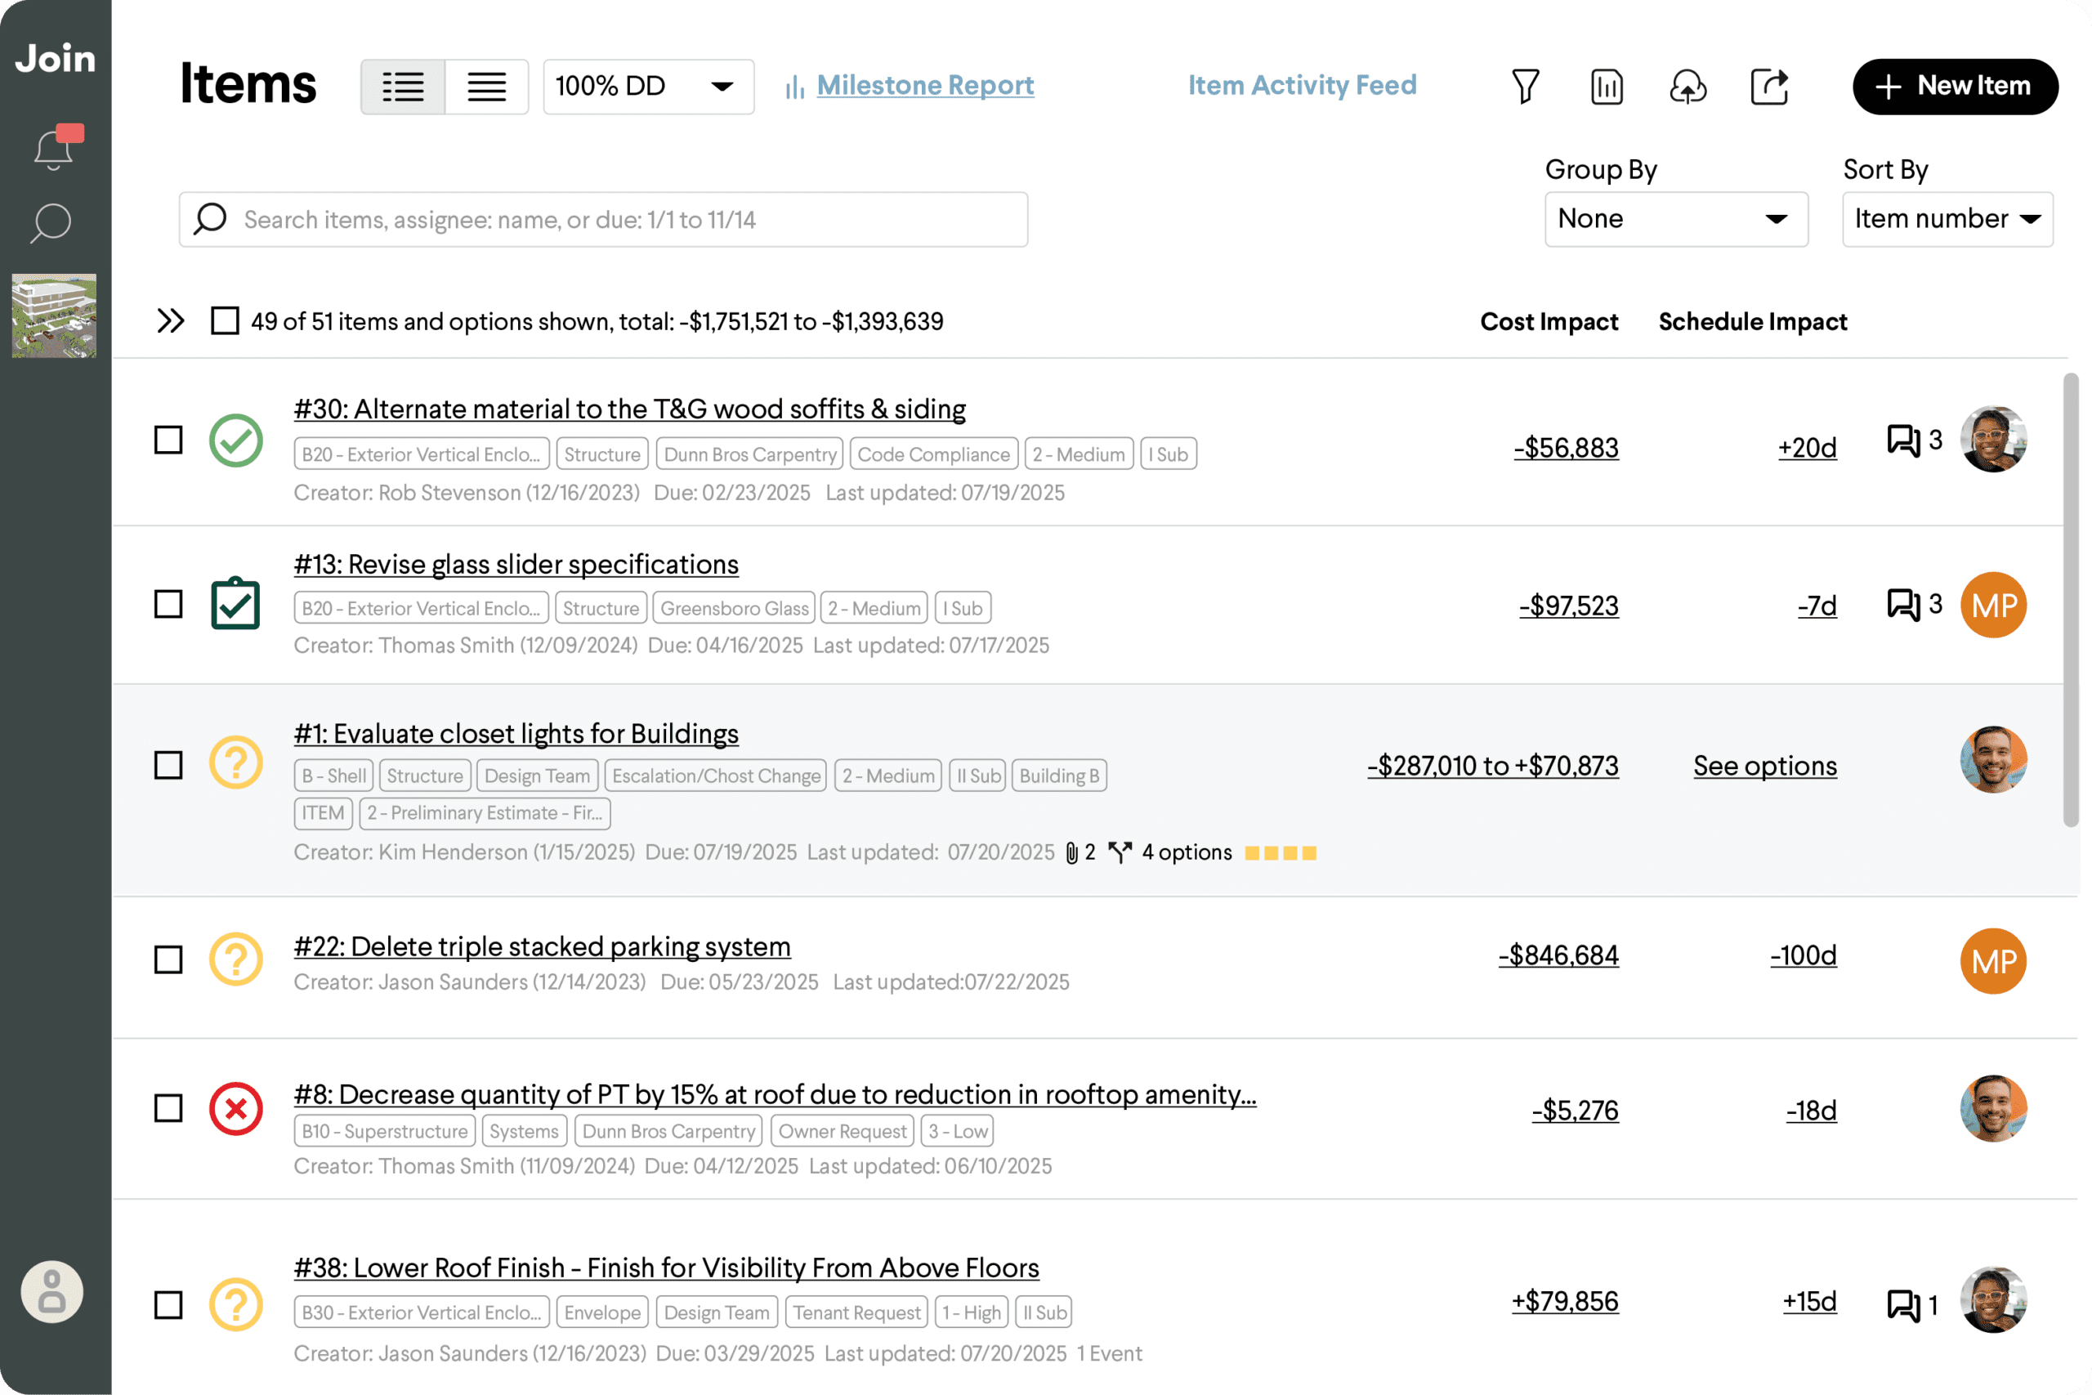Click inside the search items input field
The image size is (2092, 1395).
click(x=603, y=220)
